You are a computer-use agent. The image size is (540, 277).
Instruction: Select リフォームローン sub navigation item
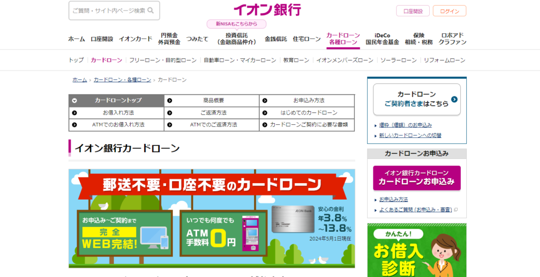click(445, 60)
